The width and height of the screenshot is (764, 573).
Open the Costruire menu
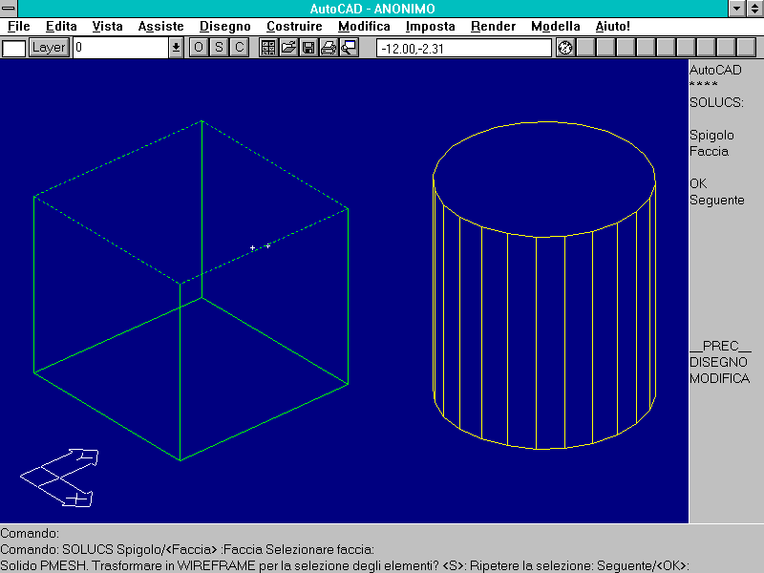point(294,27)
